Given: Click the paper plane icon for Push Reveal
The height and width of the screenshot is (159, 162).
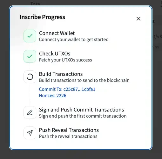Looking at the screenshot, I should (30, 133).
